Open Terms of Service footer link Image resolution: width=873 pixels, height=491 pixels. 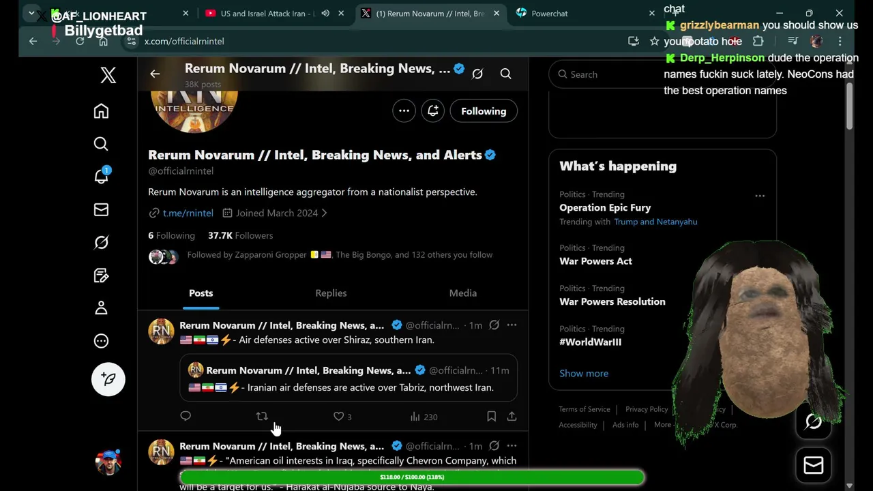pyautogui.click(x=585, y=409)
